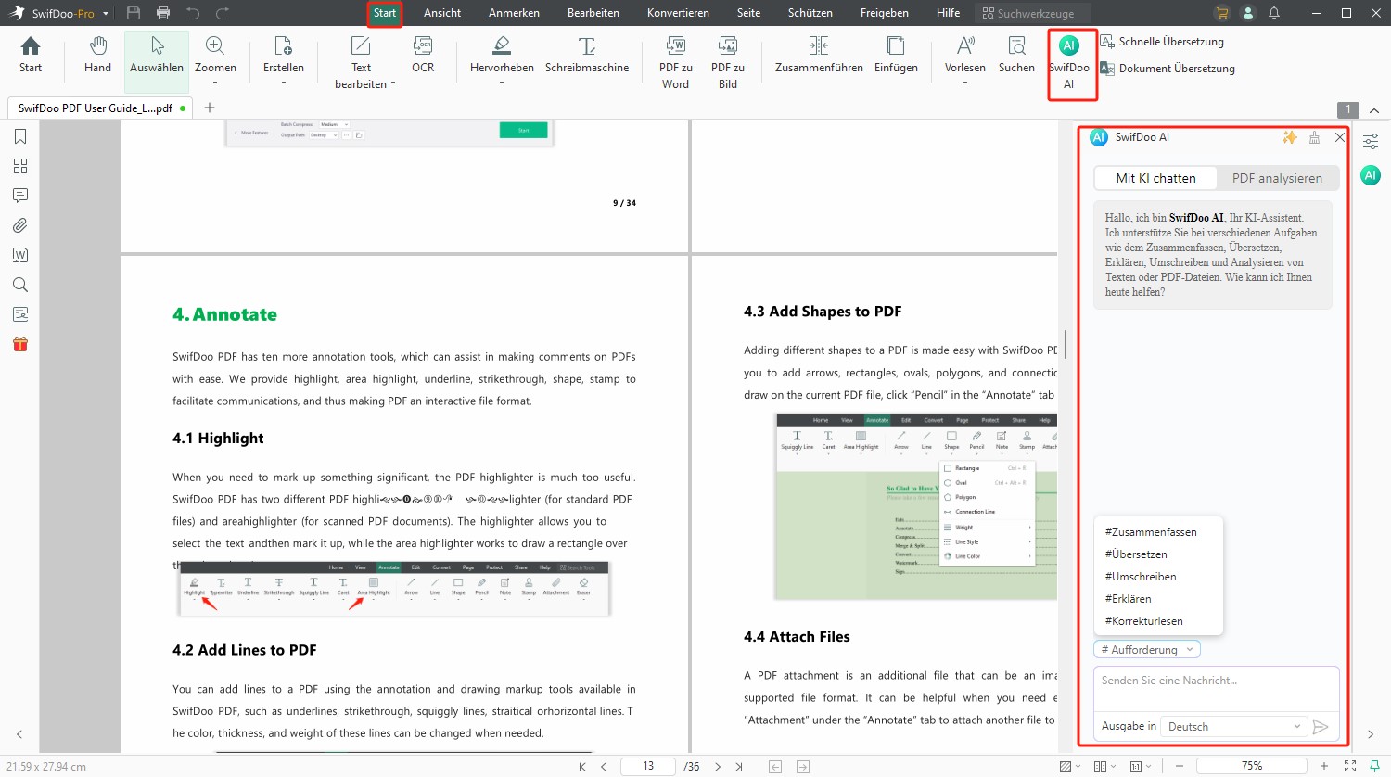The width and height of the screenshot is (1391, 777).
Task: Click the Save icon in title bar
Action: pyautogui.click(x=134, y=13)
